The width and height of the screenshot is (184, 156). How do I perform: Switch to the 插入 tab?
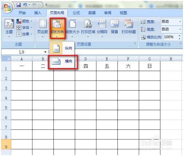point(38,13)
